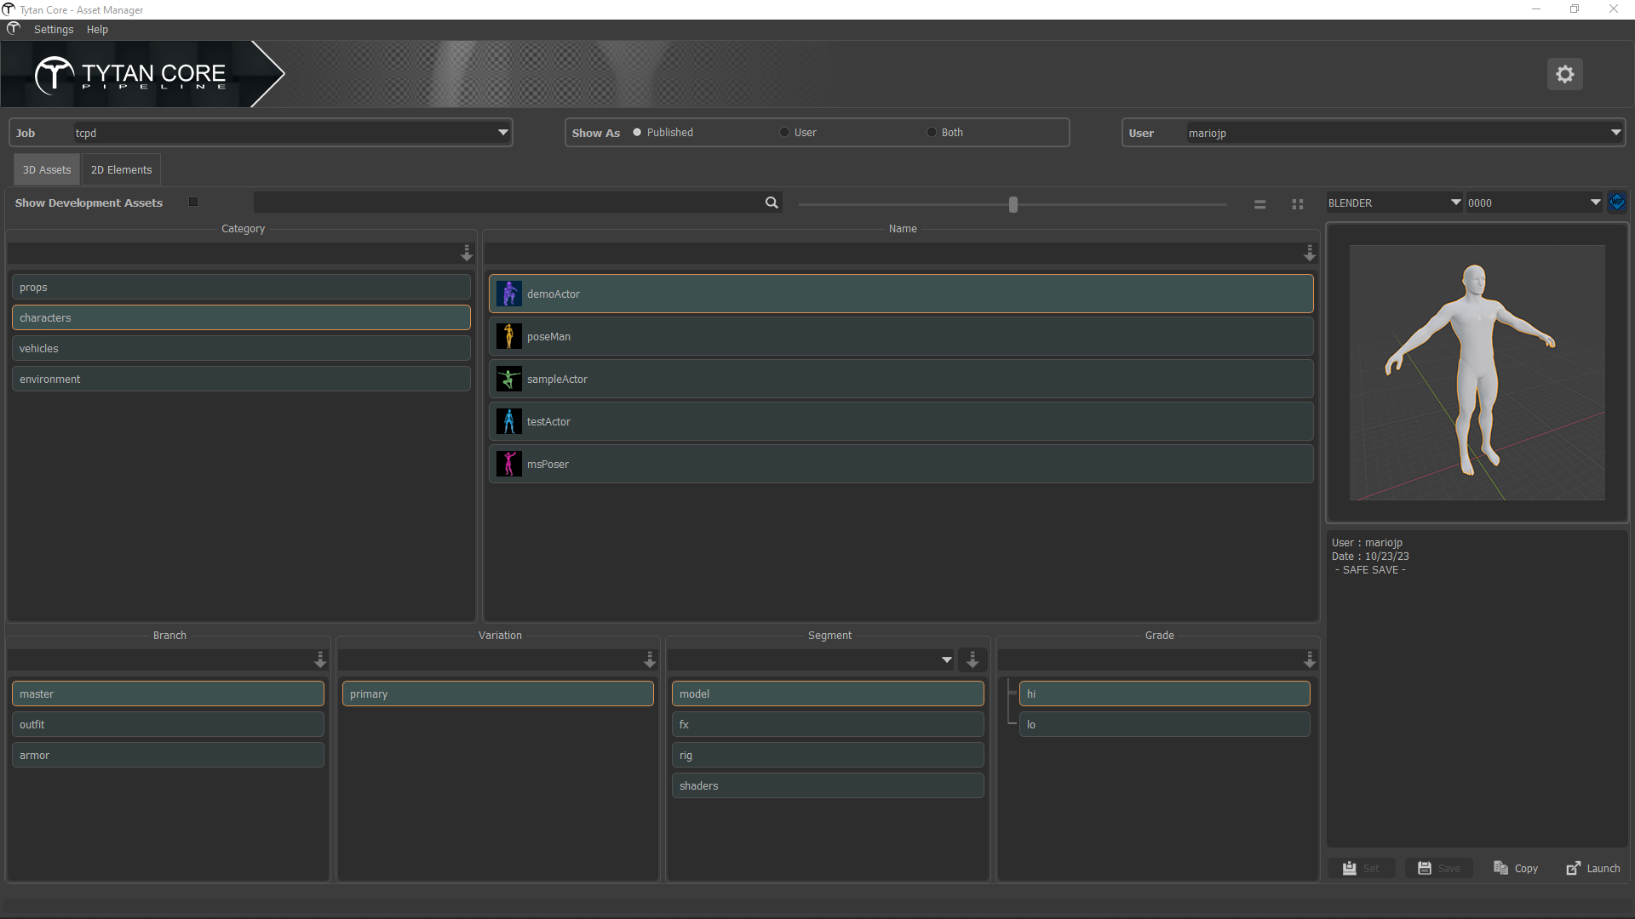Click the Grade sort arrow icon
Image resolution: width=1635 pixels, height=919 pixels.
[x=1309, y=660]
